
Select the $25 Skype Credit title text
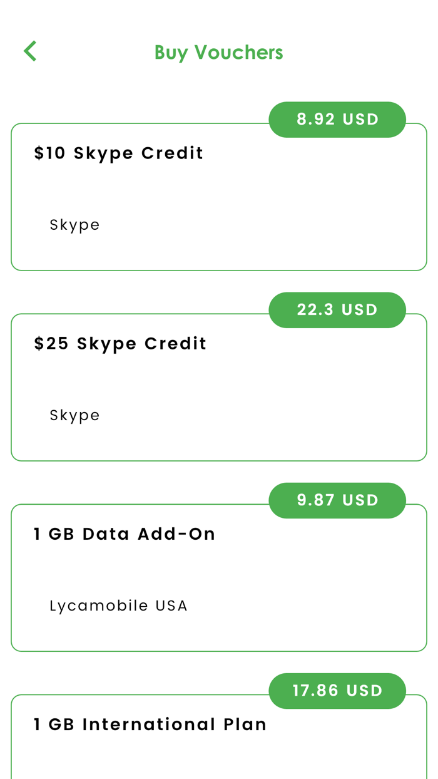pos(120,343)
